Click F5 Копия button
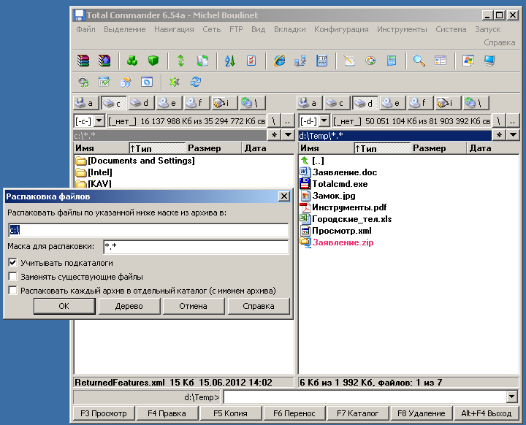 click(x=230, y=413)
